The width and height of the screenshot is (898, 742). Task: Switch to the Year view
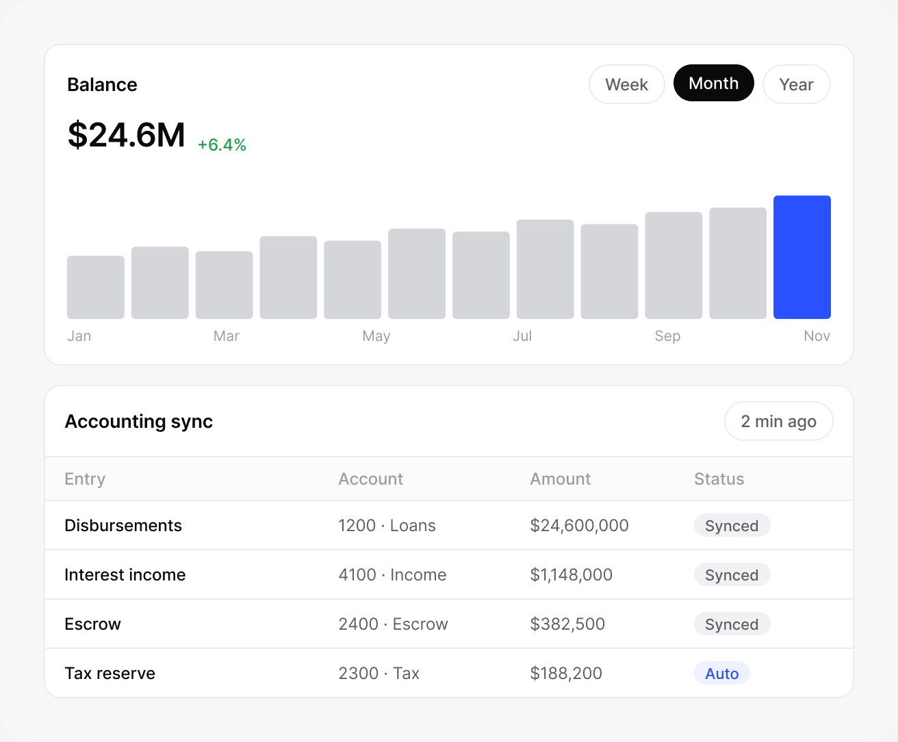[796, 84]
